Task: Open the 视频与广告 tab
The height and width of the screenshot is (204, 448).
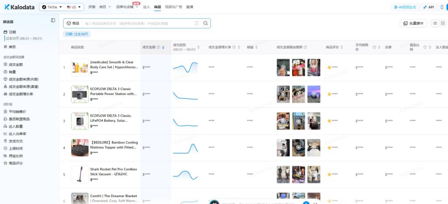Action: point(173,7)
